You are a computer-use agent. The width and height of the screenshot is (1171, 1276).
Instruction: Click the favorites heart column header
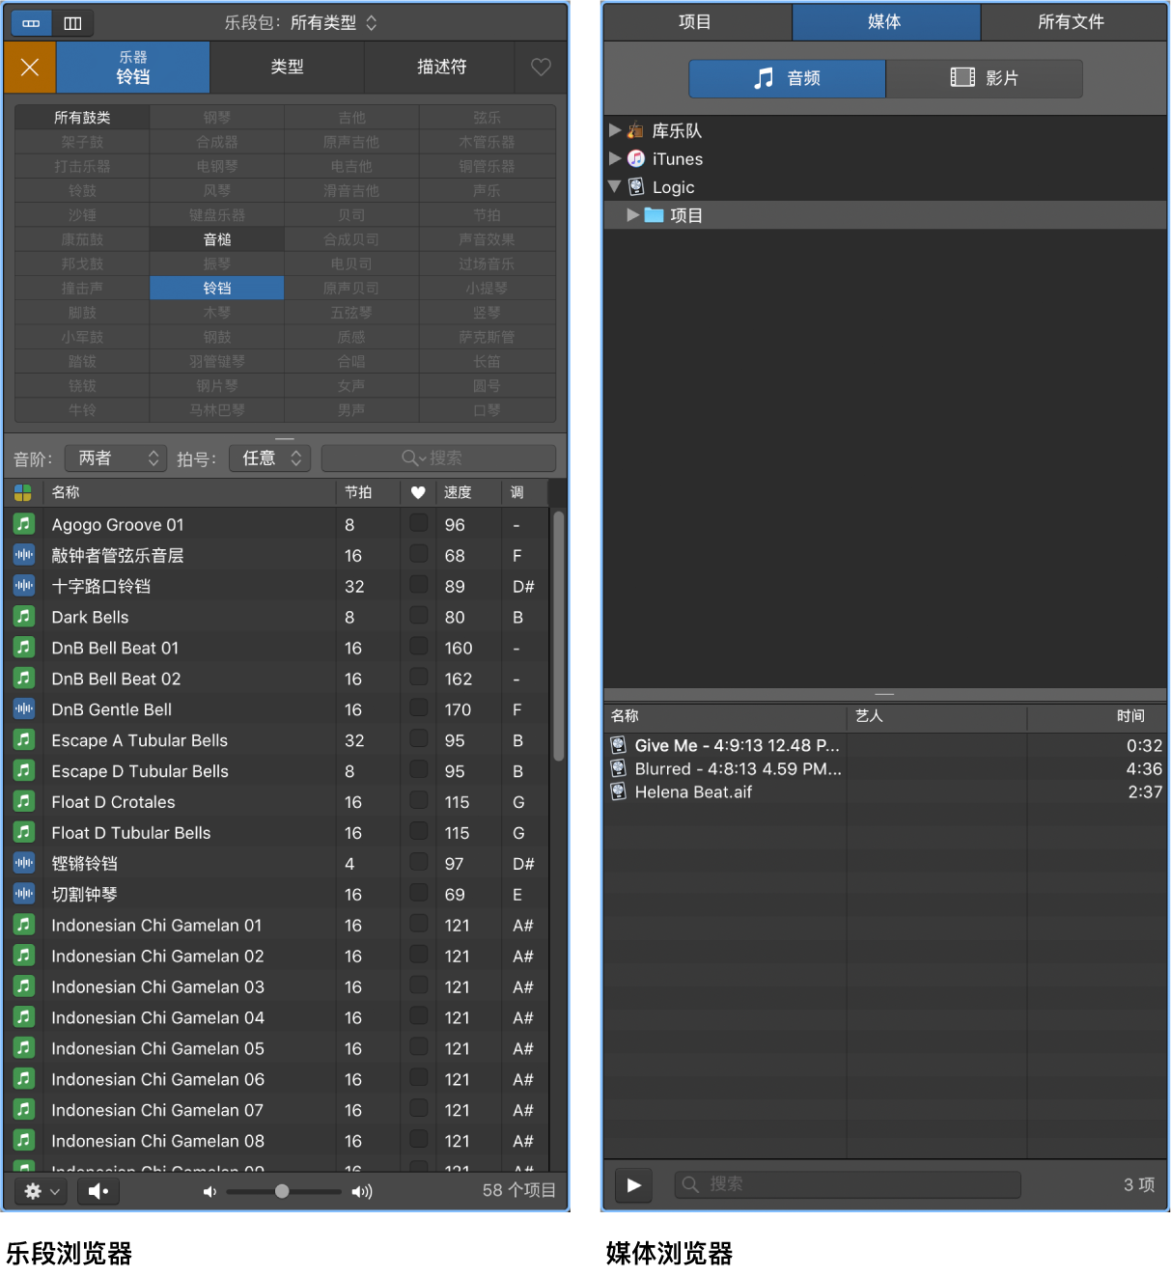pos(418,492)
